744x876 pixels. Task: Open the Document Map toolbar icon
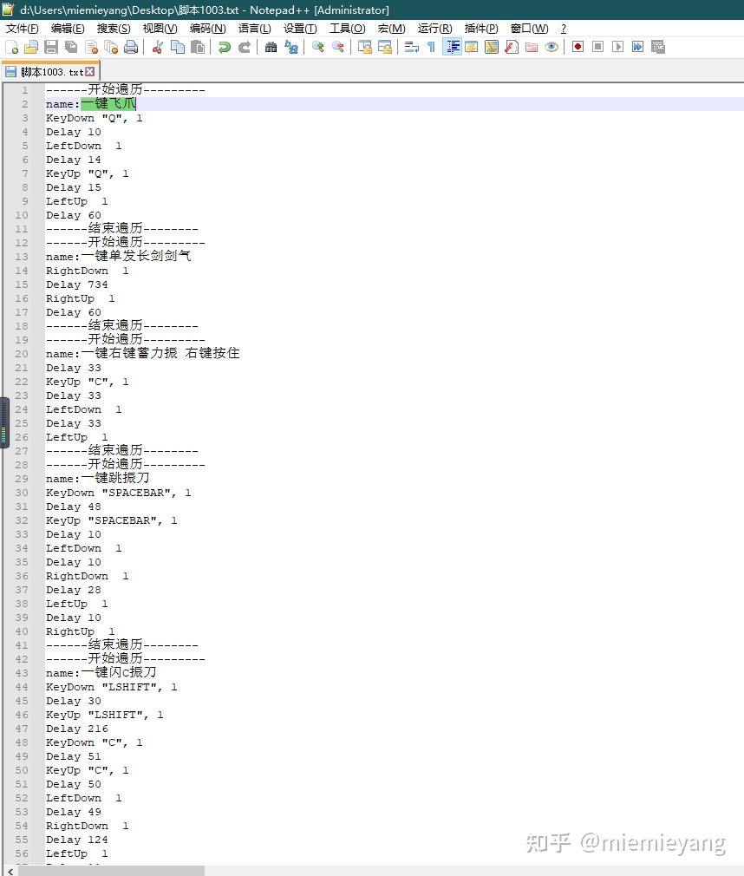coord(492,48)
